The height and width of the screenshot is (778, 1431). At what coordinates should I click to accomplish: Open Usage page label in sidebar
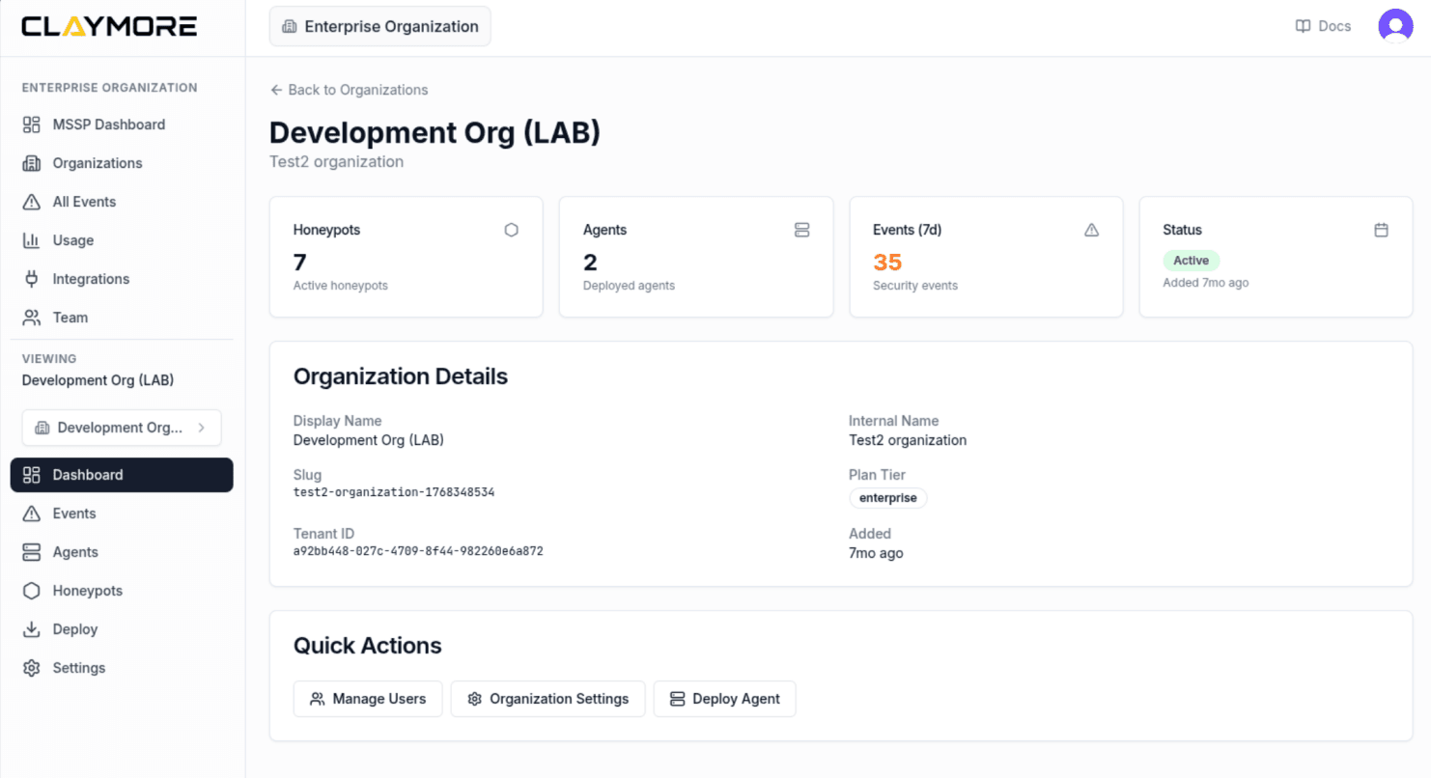click(x=73, y=240)
